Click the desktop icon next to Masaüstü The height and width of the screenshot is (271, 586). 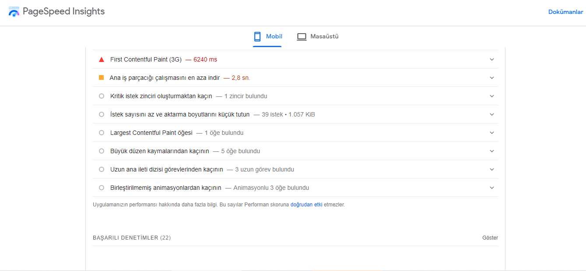point(302,37)
